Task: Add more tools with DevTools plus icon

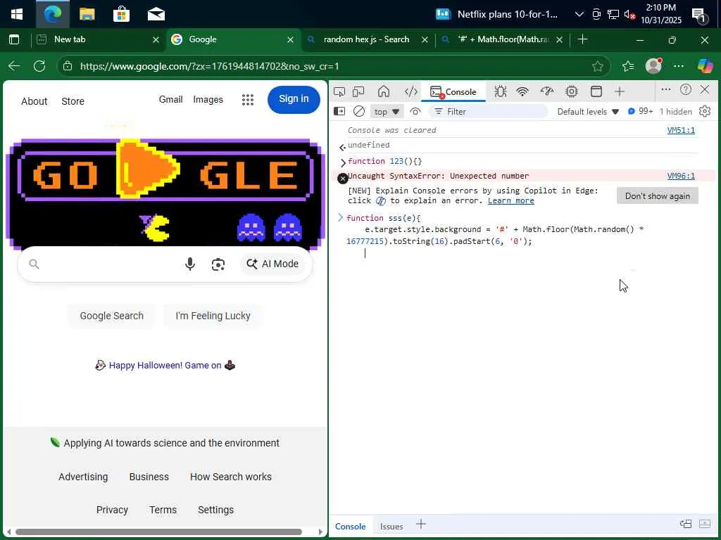Action: (620, 92)
